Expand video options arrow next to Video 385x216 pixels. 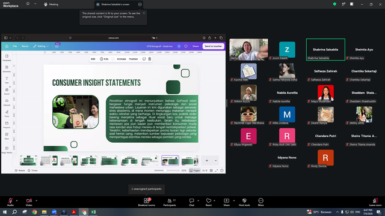coord(36,200)
